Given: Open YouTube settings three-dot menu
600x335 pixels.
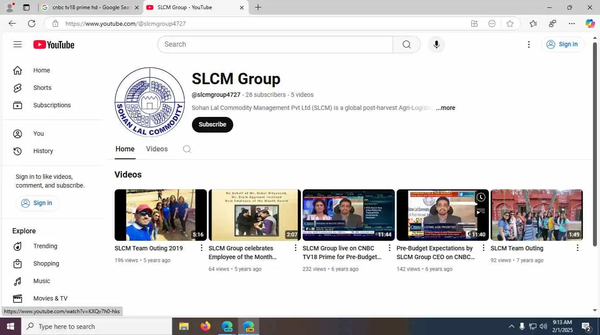Looking at the screenshot, I should [x=528, y=44].
